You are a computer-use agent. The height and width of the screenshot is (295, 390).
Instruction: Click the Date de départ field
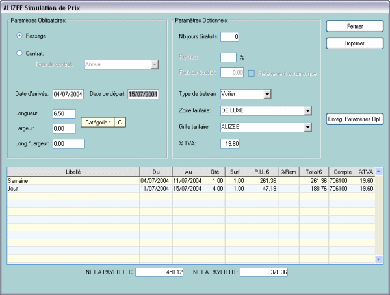(x=143, y=94)
